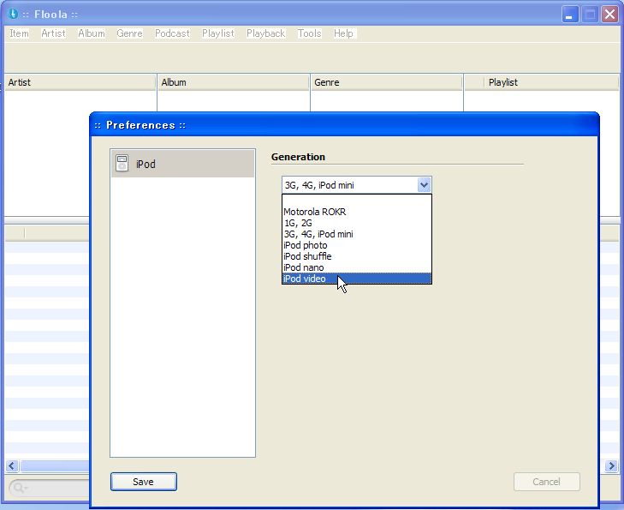624x510 pixels.
Task: Select 1G, 2G generation option
Action: pos(357,223)
